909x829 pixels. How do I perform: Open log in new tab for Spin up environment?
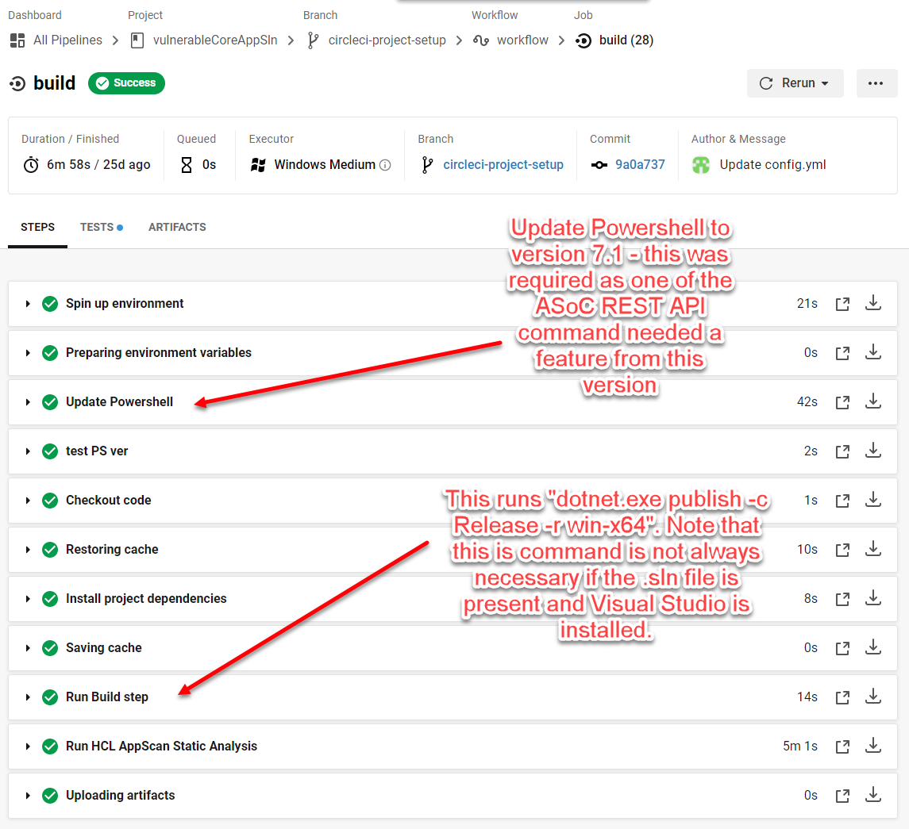(842, 304)
